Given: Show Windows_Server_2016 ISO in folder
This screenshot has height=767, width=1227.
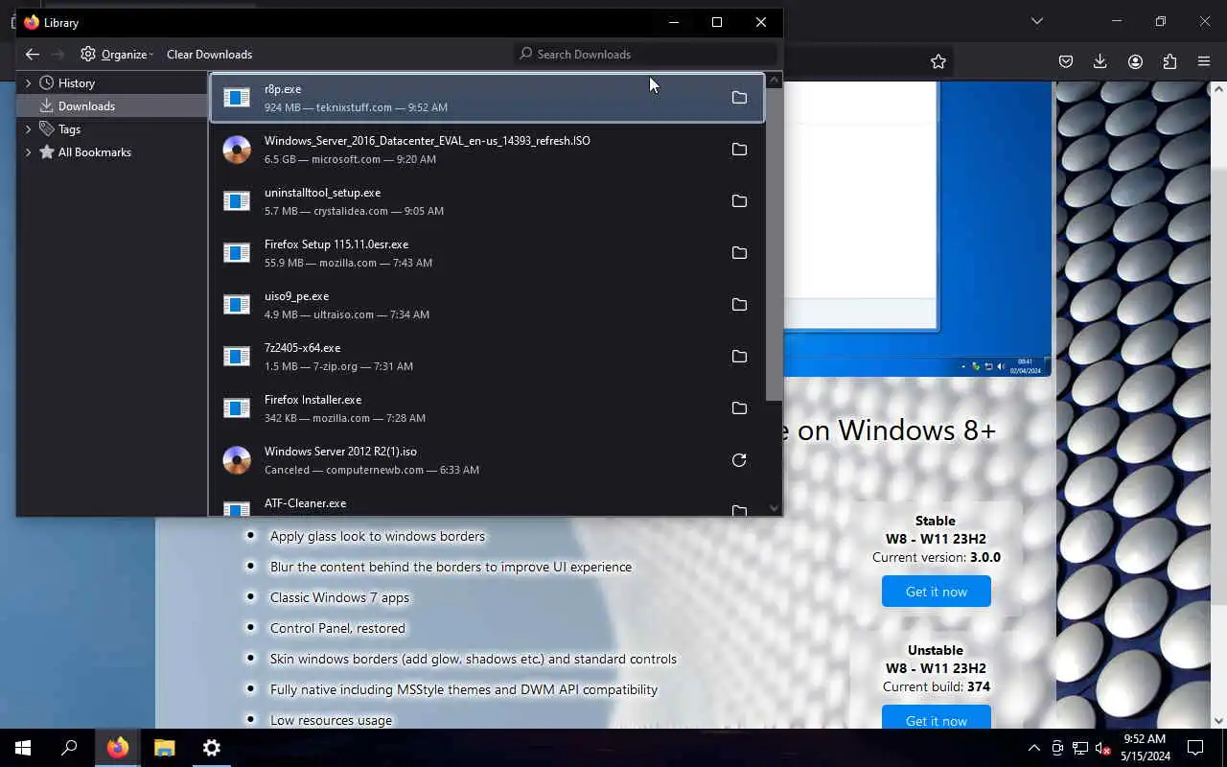Looking at the screenshot, I should [x=739, y=150].
